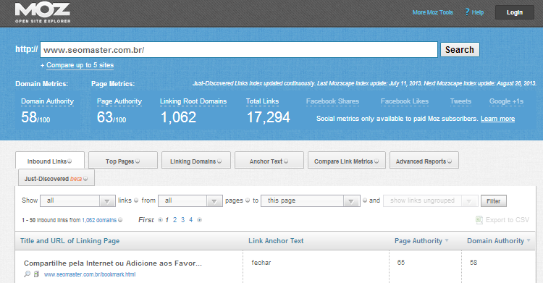Image resolution: width=543 pixels, height=283 pixels.
Task: Click the current page number 1
Action: click(167, 220)
